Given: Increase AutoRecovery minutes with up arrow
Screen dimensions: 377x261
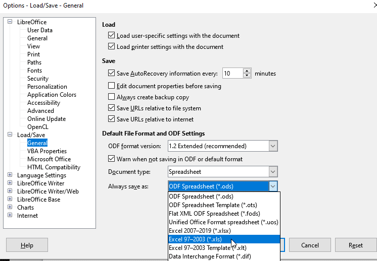Looking at the screenshot, I should (247, 71).
